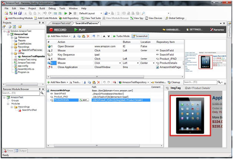Image resolution: width=233 pixels, height=159 pixels.
Task: Undo the last action in the actions toolbar
Action: coord(93,36)
